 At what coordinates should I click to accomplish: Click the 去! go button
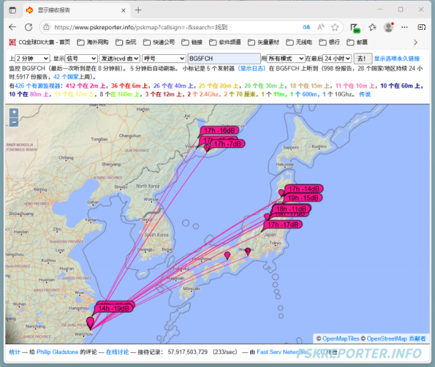(x=362, y=59)
